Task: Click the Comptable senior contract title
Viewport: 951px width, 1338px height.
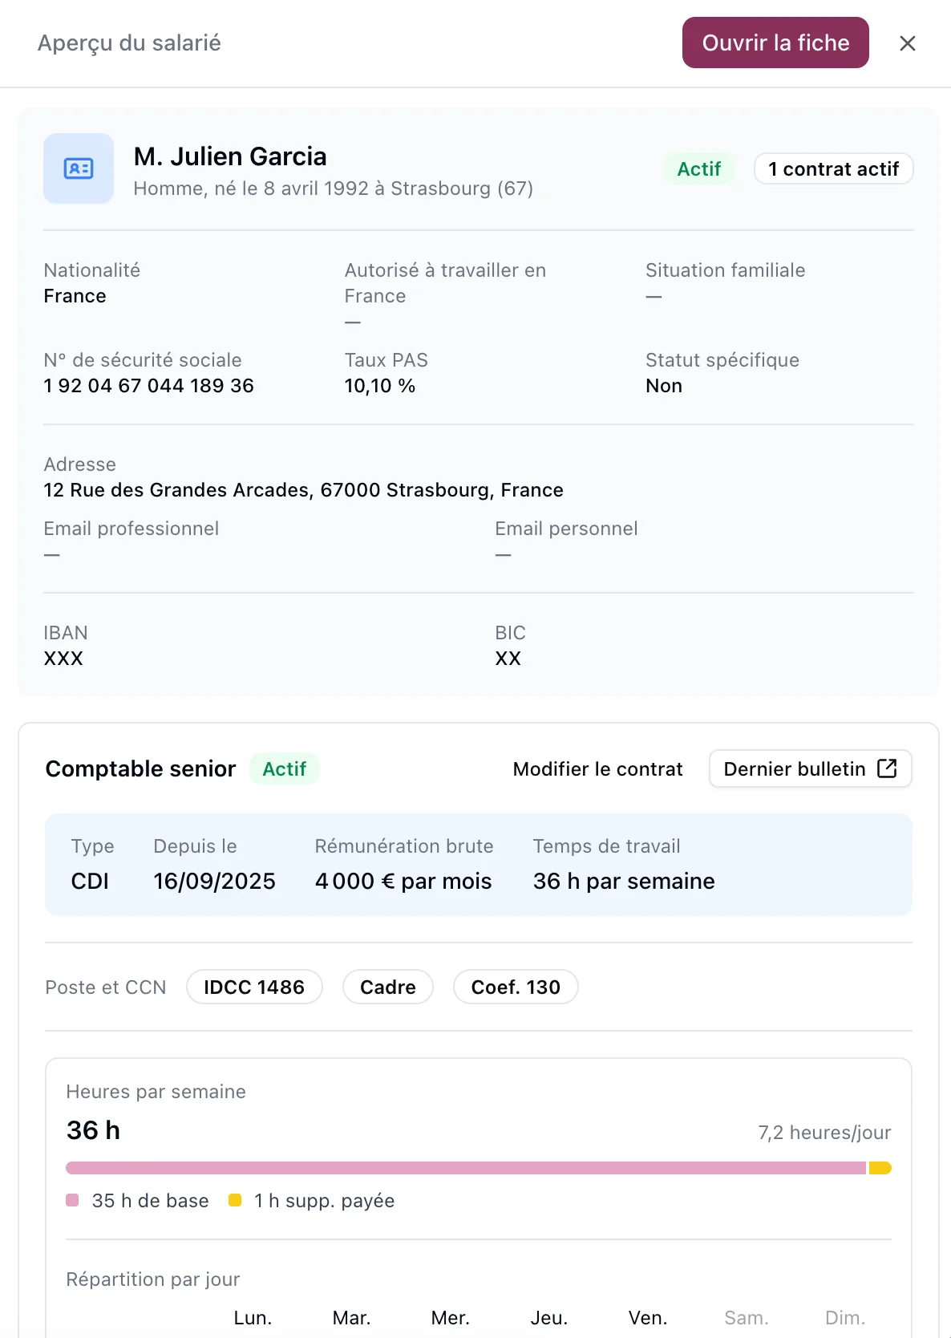Action: (141, 769)
